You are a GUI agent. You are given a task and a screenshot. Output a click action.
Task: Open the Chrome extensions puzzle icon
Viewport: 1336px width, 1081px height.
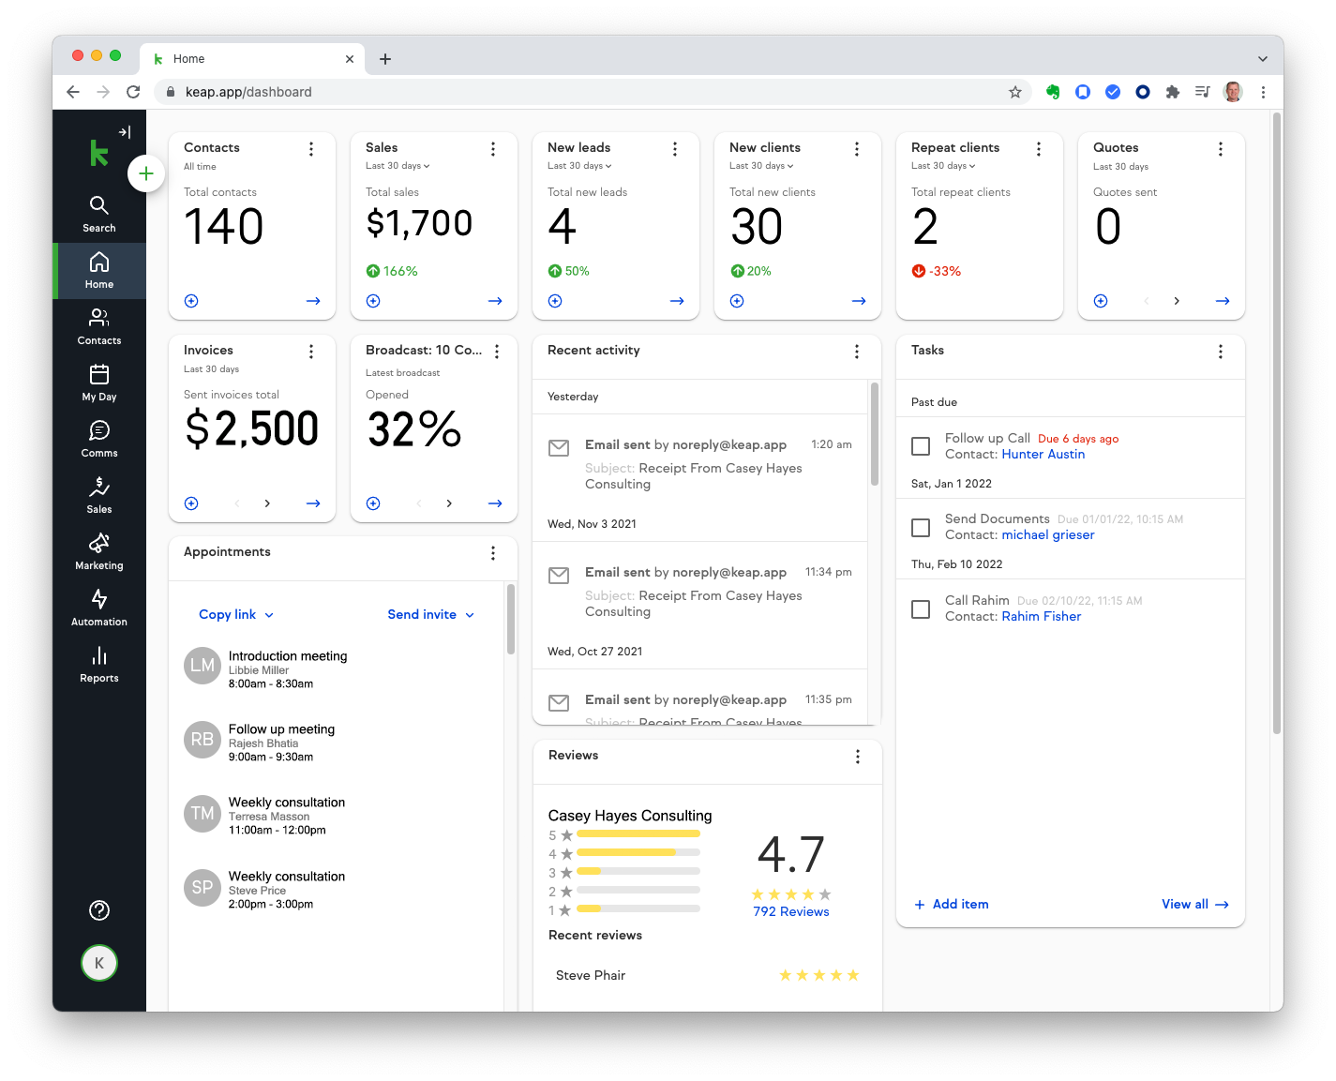(1173, 92)
